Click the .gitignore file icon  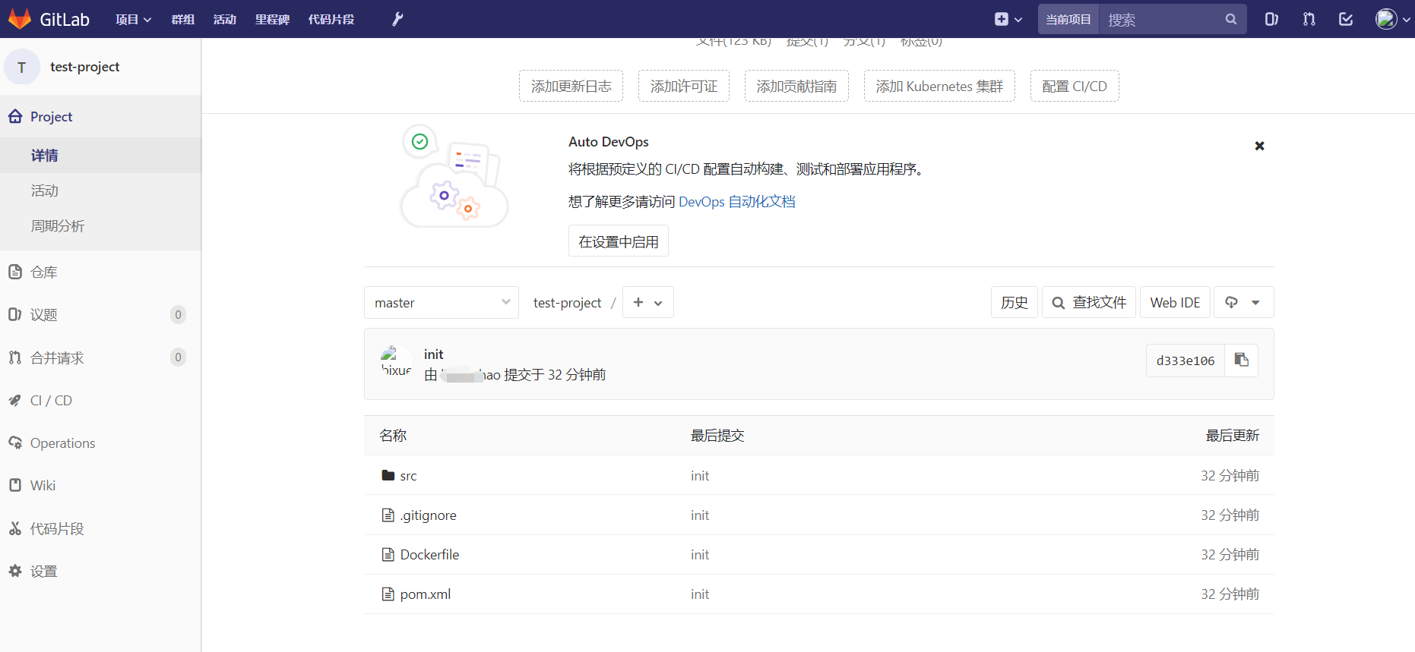[388, 515]
